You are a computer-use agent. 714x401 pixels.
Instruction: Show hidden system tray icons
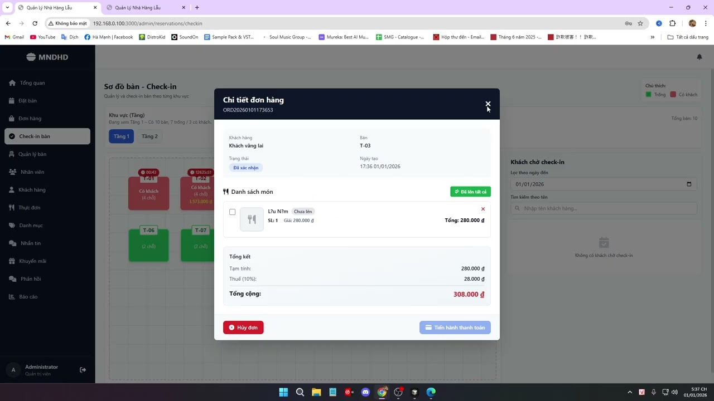click(x=630, y=392)
